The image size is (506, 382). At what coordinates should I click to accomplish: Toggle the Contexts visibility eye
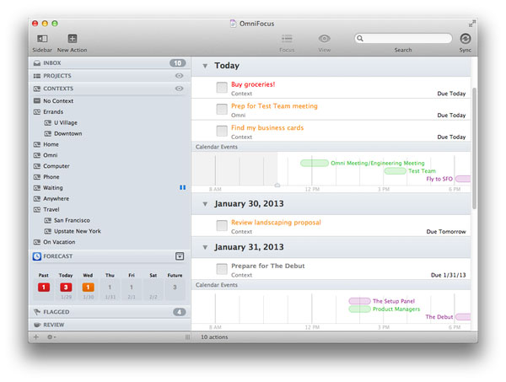[x=179, y=89]
